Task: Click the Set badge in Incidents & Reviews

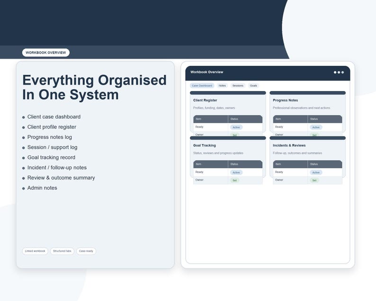Action: (x=314, y=181)
